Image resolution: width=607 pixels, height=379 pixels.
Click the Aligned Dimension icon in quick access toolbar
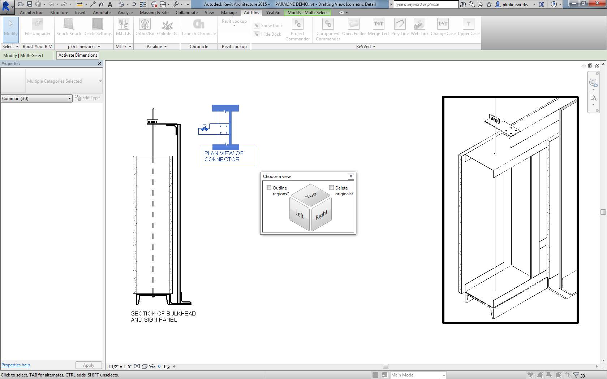(93, 4)
